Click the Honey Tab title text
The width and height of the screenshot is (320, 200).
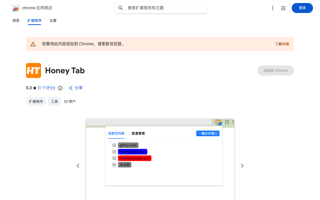tap(65, 70)
